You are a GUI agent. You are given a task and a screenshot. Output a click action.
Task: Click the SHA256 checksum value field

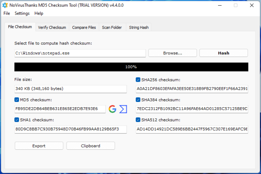[192, 89]
